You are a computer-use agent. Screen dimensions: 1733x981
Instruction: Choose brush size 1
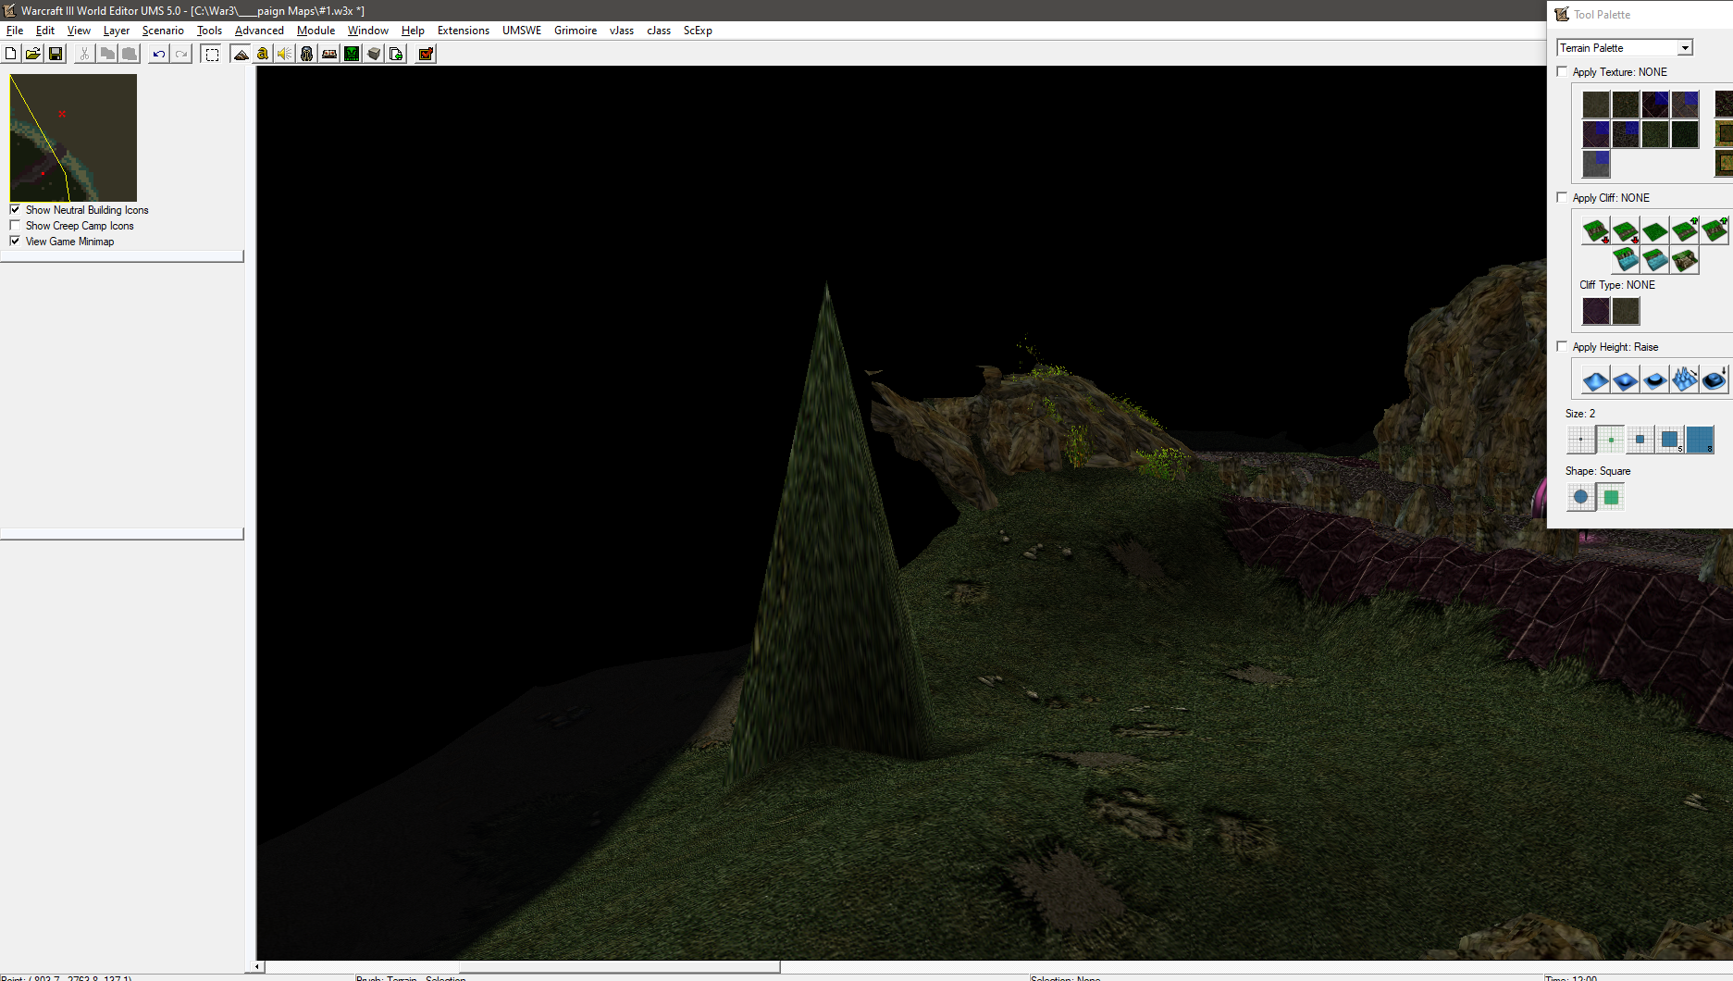1580,440
